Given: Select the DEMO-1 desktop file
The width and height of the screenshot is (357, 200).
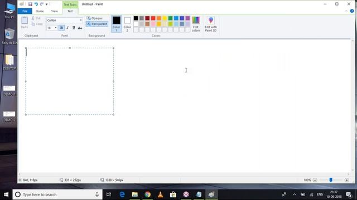Looking at the screenshot, I should pyautogui.click(x=9, y=91).
